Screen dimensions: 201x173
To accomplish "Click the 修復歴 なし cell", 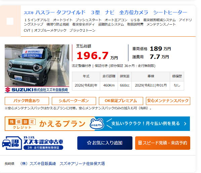I will click(177, 85).
